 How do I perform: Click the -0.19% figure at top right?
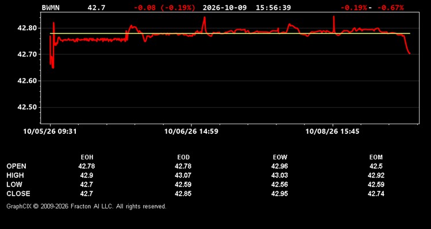click(353, 7)
